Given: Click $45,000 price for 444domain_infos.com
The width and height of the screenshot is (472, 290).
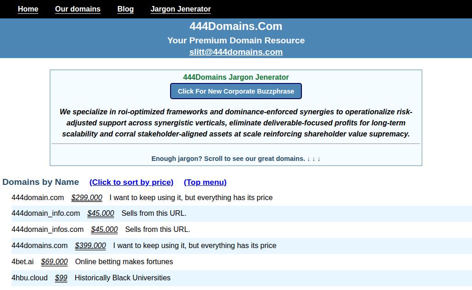Looking at the screenshot, I should click(x=104, y=230).
